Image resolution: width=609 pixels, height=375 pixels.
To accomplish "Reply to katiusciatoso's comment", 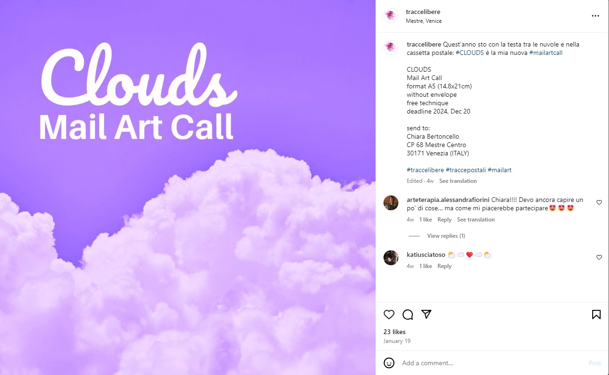I will click(445, 266).
